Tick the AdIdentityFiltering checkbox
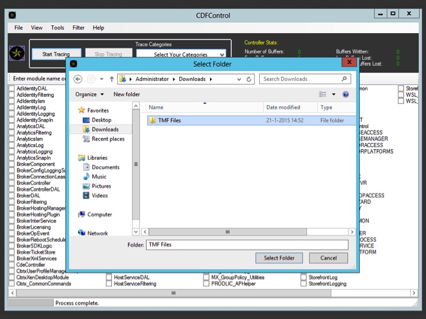Viewport: 426px width, 319px height. click(x=12, y=95)
